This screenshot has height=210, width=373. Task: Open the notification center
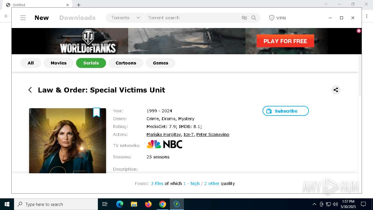point(363,204)
